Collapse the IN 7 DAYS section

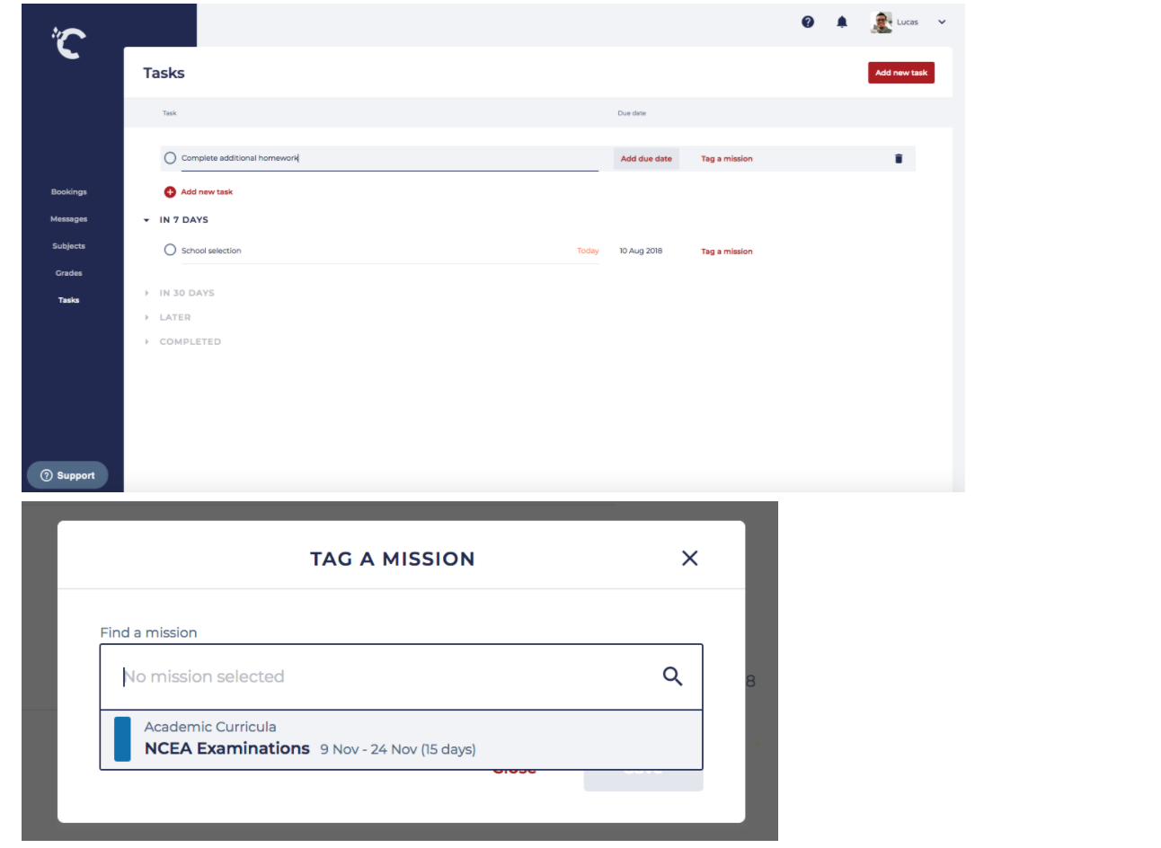click(146, 220)
